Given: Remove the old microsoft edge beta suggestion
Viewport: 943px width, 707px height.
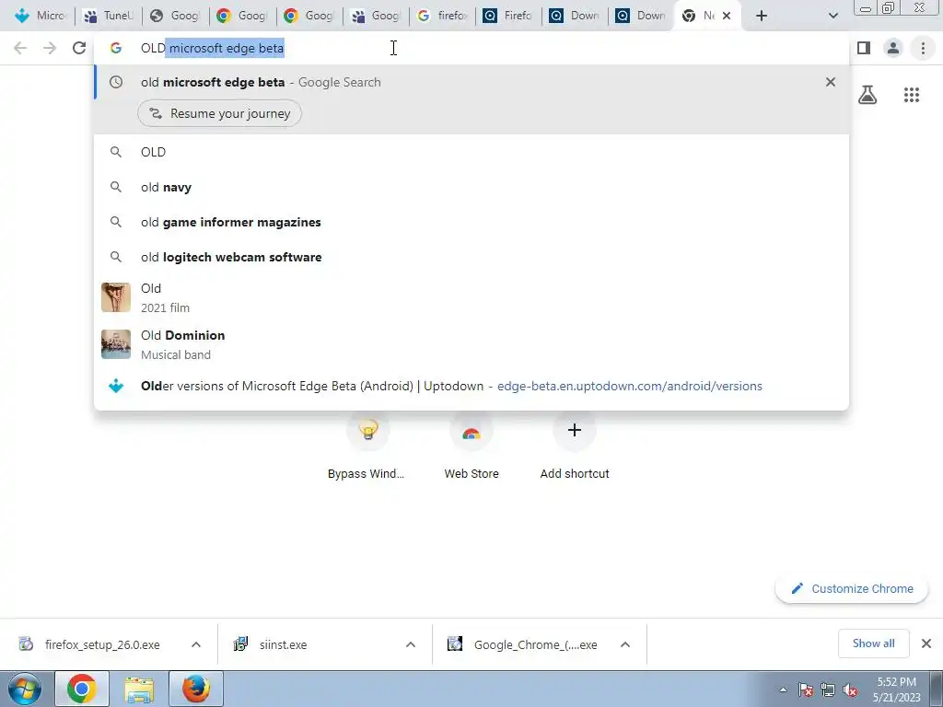Looking at the screenshot, I should tap(830, 82).
